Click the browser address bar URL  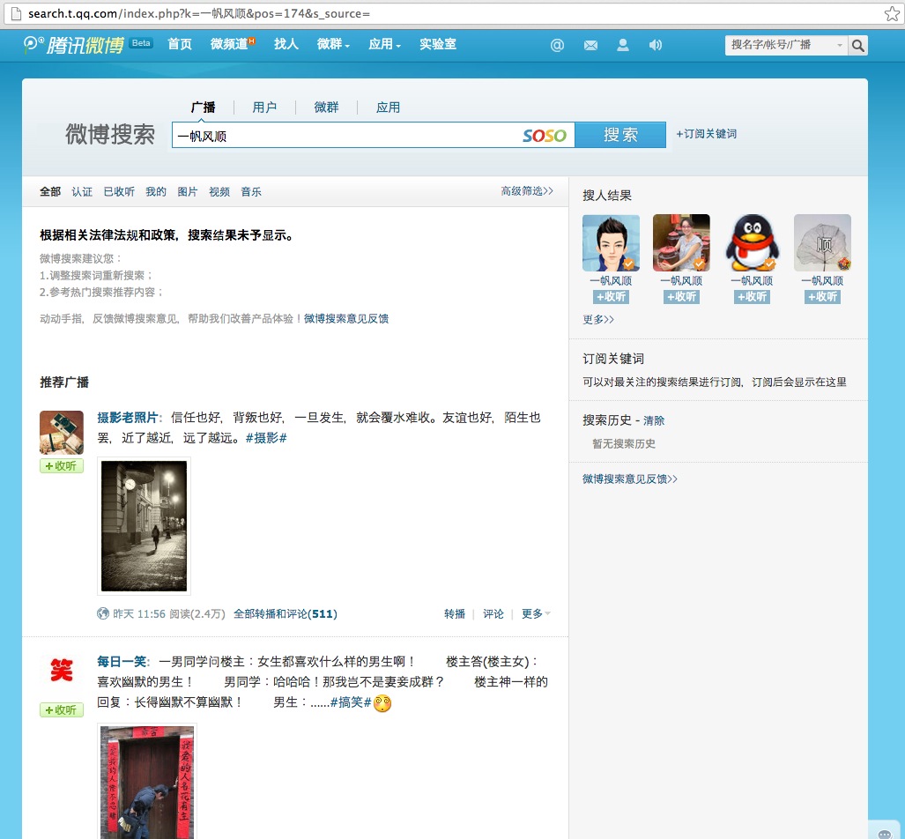pos(199,13)
